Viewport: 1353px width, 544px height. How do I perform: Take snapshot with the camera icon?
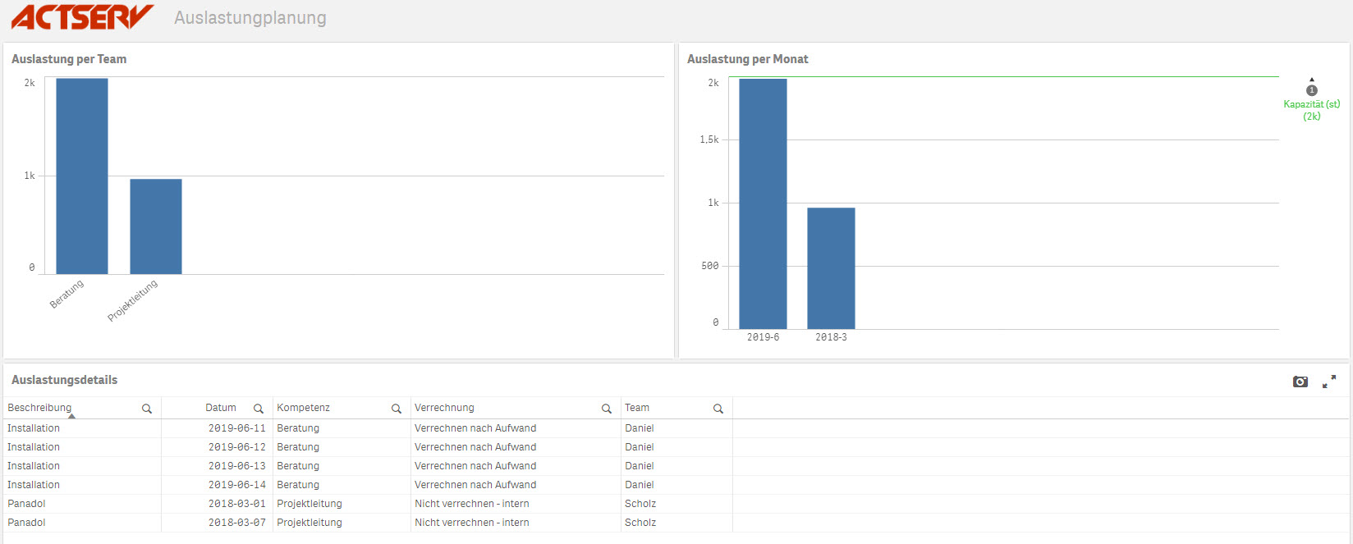pos(1300,382)
